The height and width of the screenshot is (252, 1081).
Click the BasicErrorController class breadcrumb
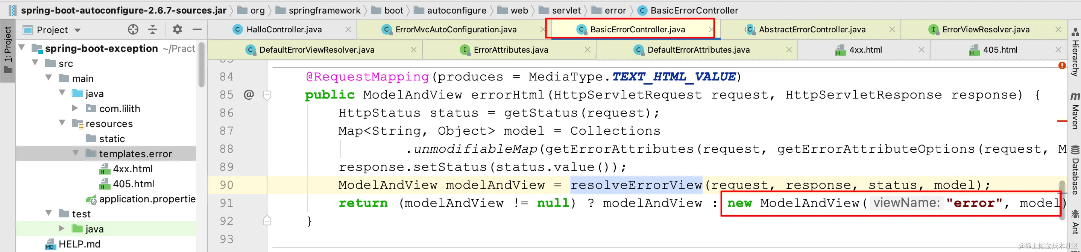click(688, 10)
